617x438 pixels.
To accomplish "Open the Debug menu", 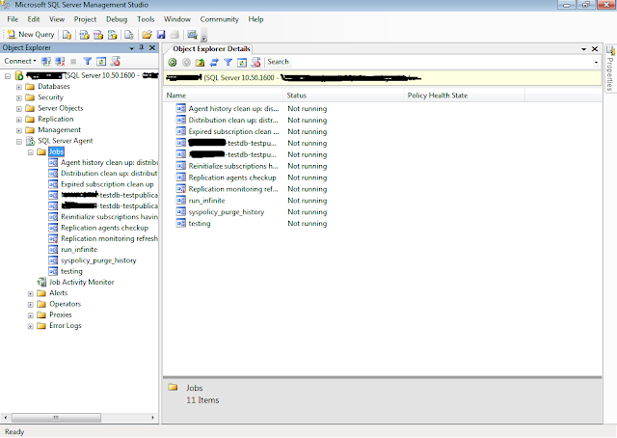I will click(x=117, y=19).
